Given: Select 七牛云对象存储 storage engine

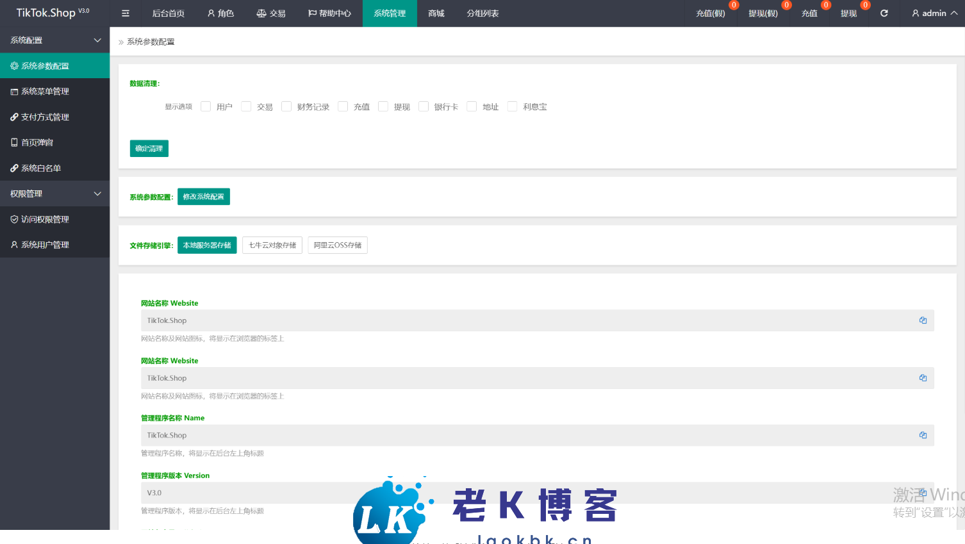Looking at the screenshot, I should [x=272, y=245].
